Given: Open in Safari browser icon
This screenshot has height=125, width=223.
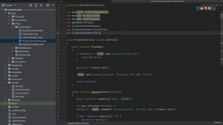Looking at the screenshot, I should 209,8.
